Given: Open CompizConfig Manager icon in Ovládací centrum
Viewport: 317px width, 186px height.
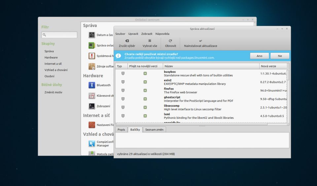Looking at the screenshot, I should click(92, 144).
